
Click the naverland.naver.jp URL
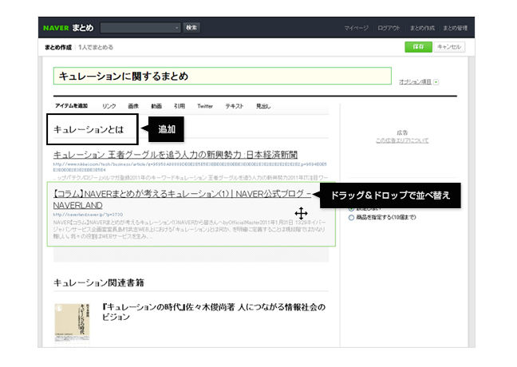tap(88, 215)
